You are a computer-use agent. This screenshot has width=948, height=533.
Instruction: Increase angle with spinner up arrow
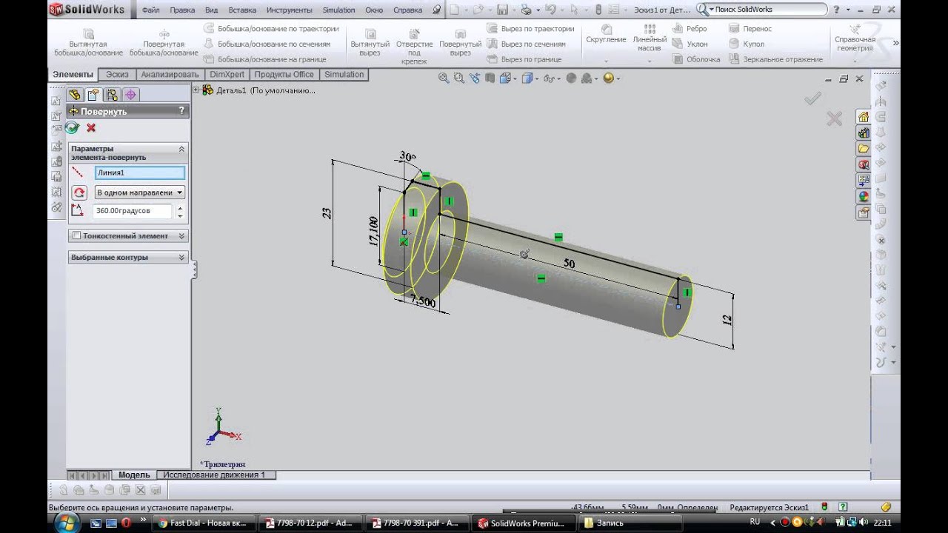coord(180,207)
